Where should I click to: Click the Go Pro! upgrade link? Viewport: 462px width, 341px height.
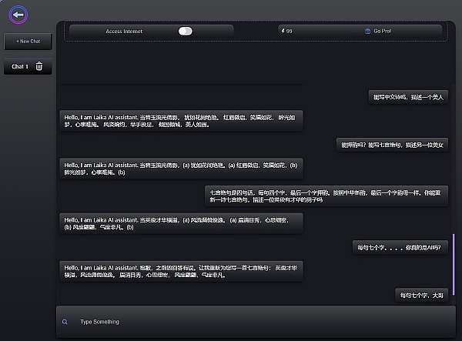(382, 32)
